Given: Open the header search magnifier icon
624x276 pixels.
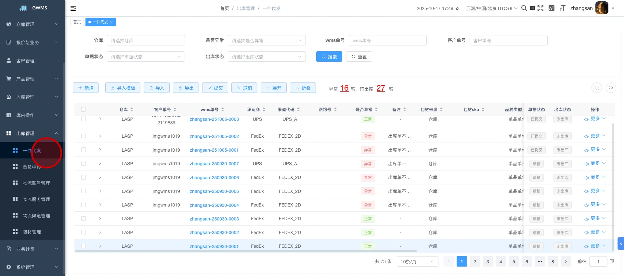Looking at the screenshot, I should [x=524, y=8].
